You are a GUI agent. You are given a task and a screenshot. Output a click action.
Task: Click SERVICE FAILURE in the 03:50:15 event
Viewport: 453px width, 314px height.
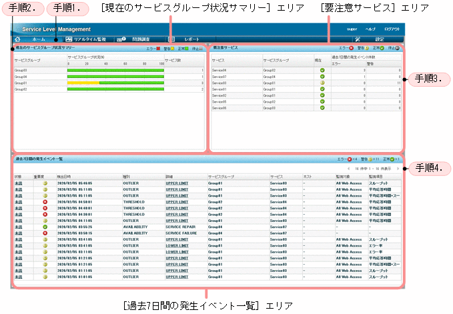tap(181, 233)
